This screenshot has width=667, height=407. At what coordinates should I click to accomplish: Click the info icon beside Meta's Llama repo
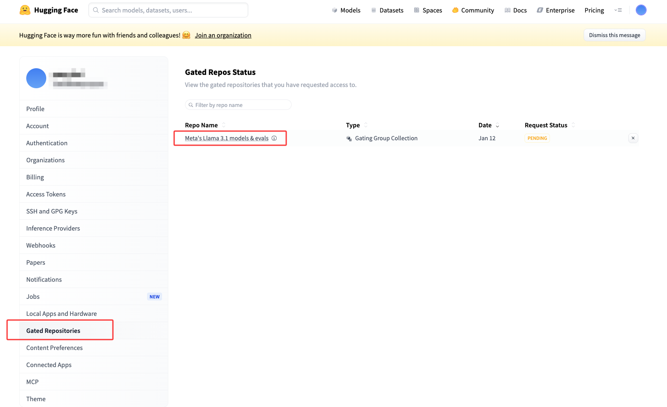[274, 138]
